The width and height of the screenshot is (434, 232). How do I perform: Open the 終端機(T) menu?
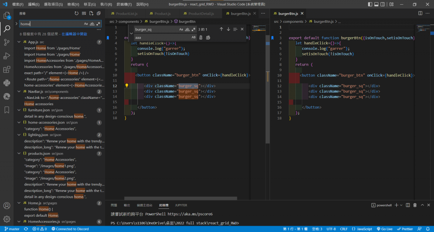pyautogui.click(x=124, y=4)
